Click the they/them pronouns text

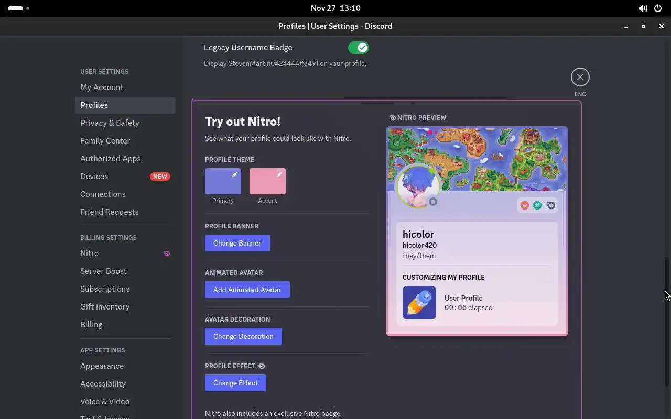[x=419, y=256]
